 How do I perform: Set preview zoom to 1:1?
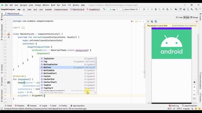(194, 95)
